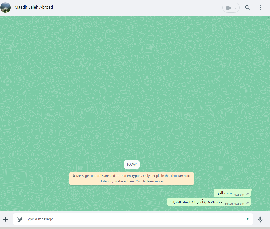This screenshot has height=229, width=270.
Task: Click the Edited label on second message
Action: click(x=229, y=204)
